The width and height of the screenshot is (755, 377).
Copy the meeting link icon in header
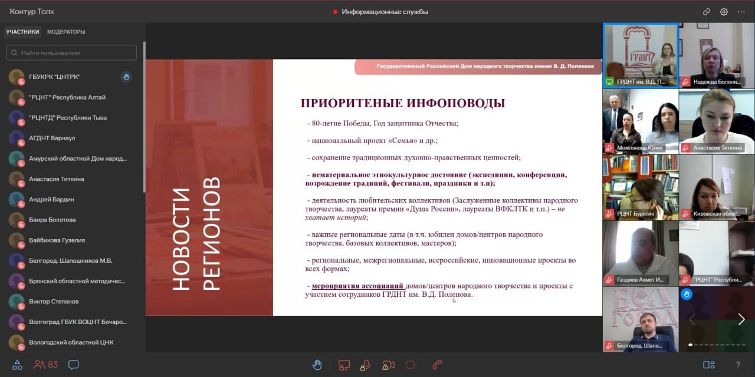click(707, 12)
